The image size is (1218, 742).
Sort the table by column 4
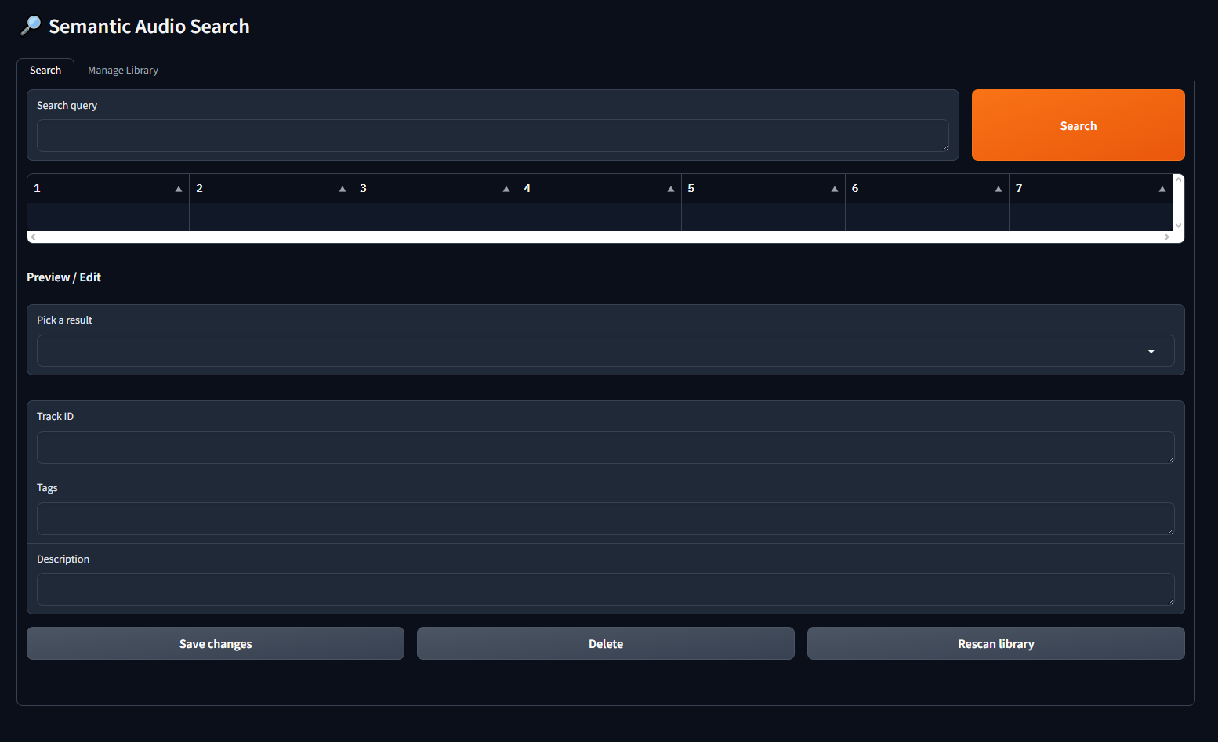point(671,189)
